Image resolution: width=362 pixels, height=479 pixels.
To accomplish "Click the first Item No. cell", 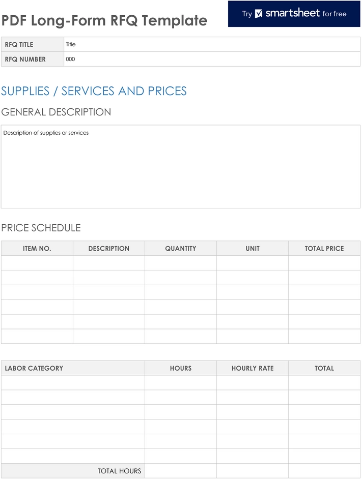I will [x=37, y=263].
